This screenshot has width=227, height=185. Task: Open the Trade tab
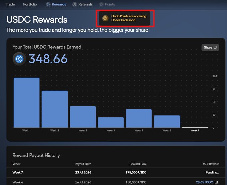[x=10, y=4]
